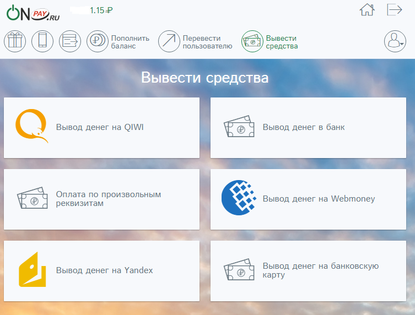Click the account balance 1.15 ₽

pos(101,10)
